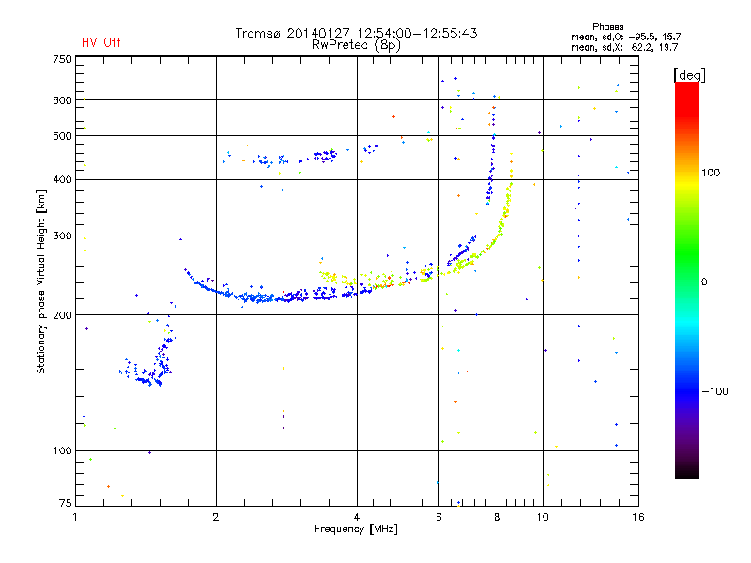Image resolution: width=751 pixels, height=563 pixels.
Task: Click the 'Frequency [MHz]' axis label
Action: [356, 529]
